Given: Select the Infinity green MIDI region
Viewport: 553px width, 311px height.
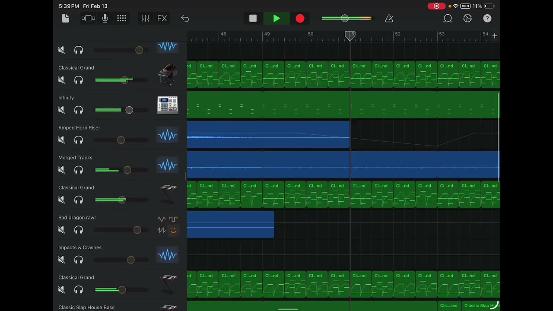Looking at the screenshot, I should (343, 105).
